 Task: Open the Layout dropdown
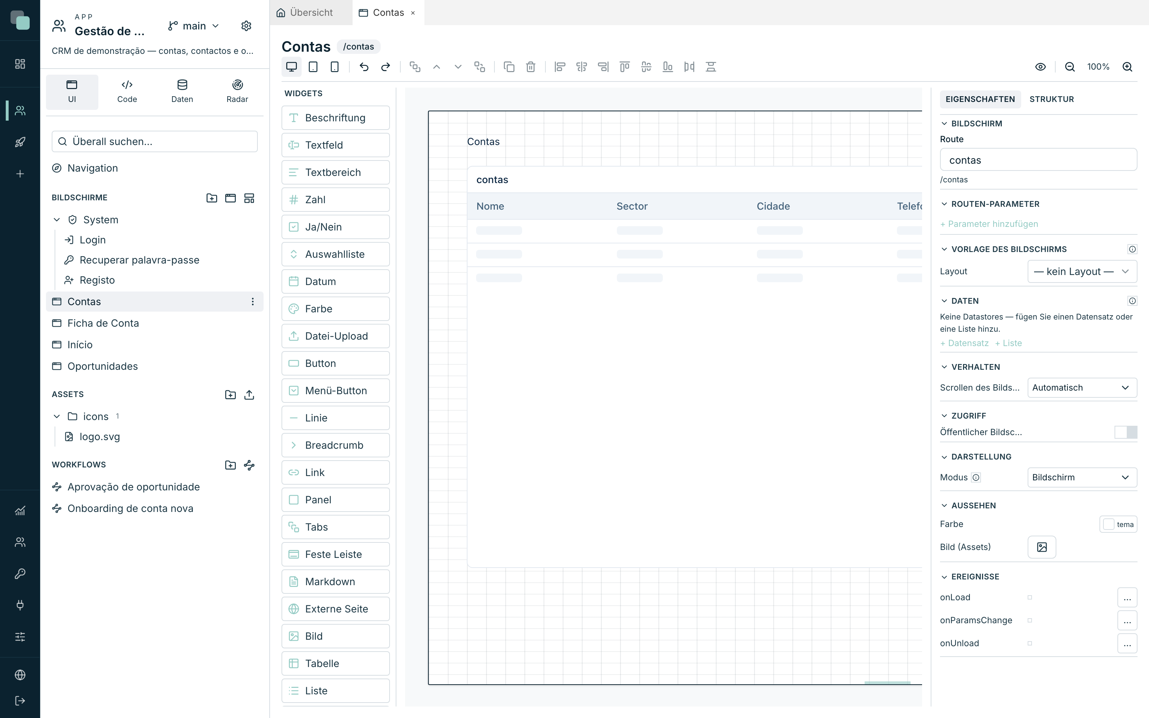(1082, 272)
